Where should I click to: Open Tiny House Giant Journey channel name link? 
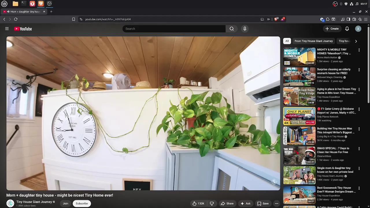click(x=34, y=202)
